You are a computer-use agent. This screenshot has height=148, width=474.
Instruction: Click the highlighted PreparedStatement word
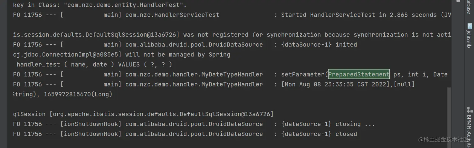click(x=359, y=74)
